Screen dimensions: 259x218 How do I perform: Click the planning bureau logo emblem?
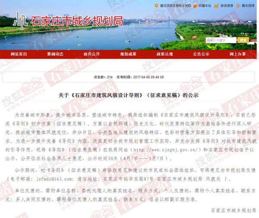click(x=20, y=19)
